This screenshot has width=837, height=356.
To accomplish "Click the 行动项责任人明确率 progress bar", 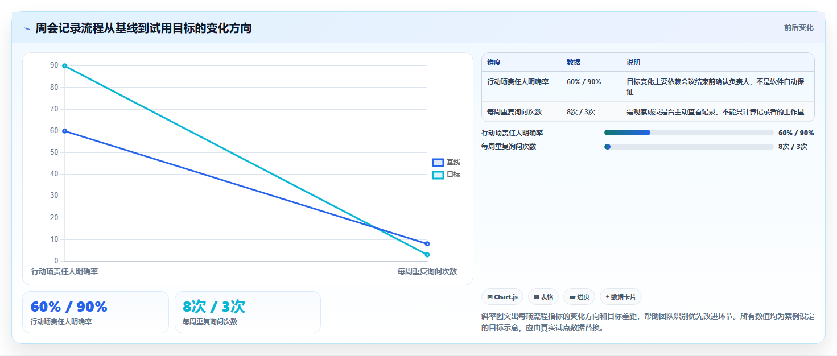I will pos(688,133).
